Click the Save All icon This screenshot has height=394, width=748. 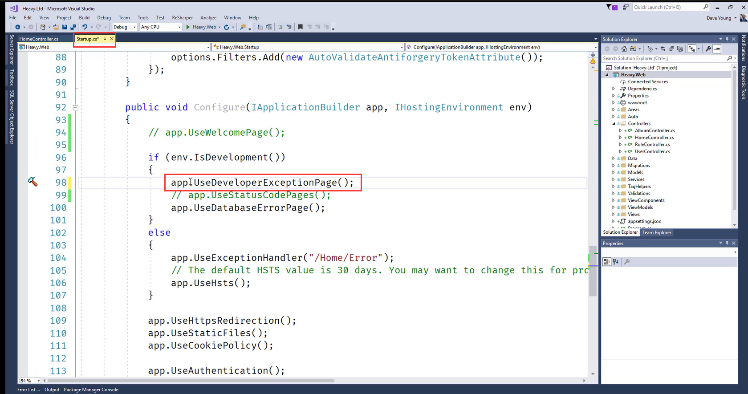(73, 27)
